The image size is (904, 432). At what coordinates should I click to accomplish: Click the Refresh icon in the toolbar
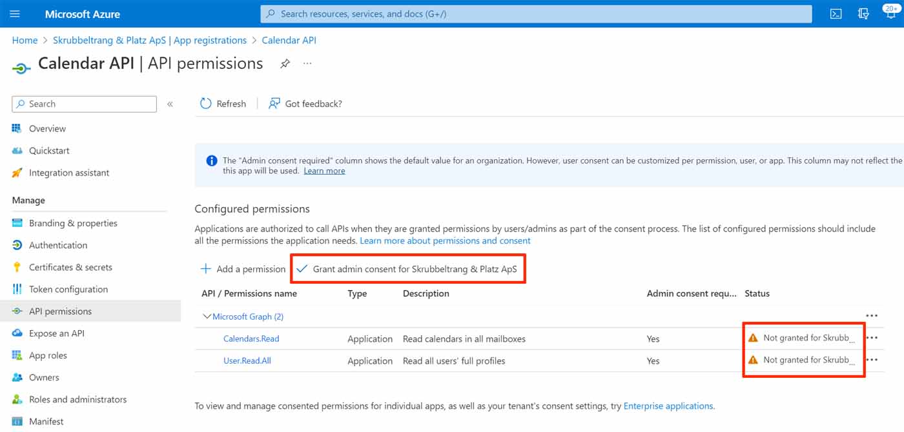205,103
